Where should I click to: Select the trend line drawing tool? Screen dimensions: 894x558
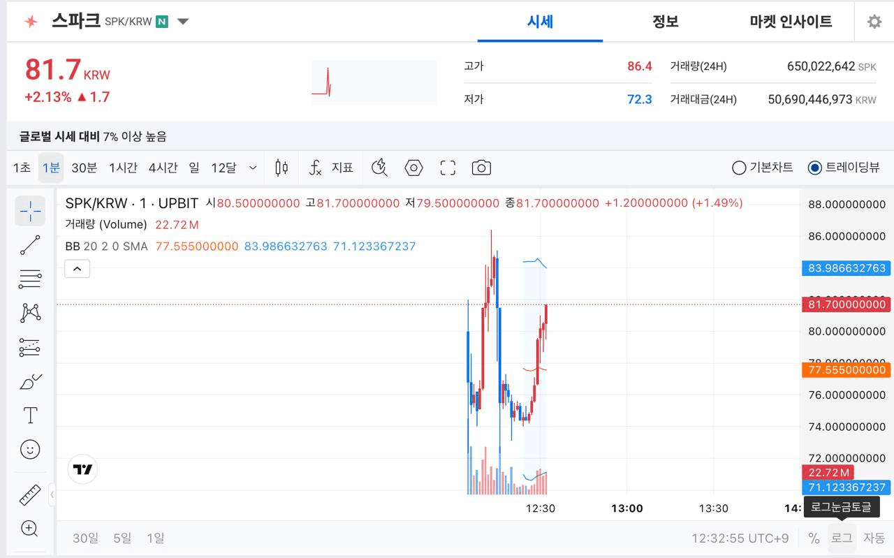30,245
